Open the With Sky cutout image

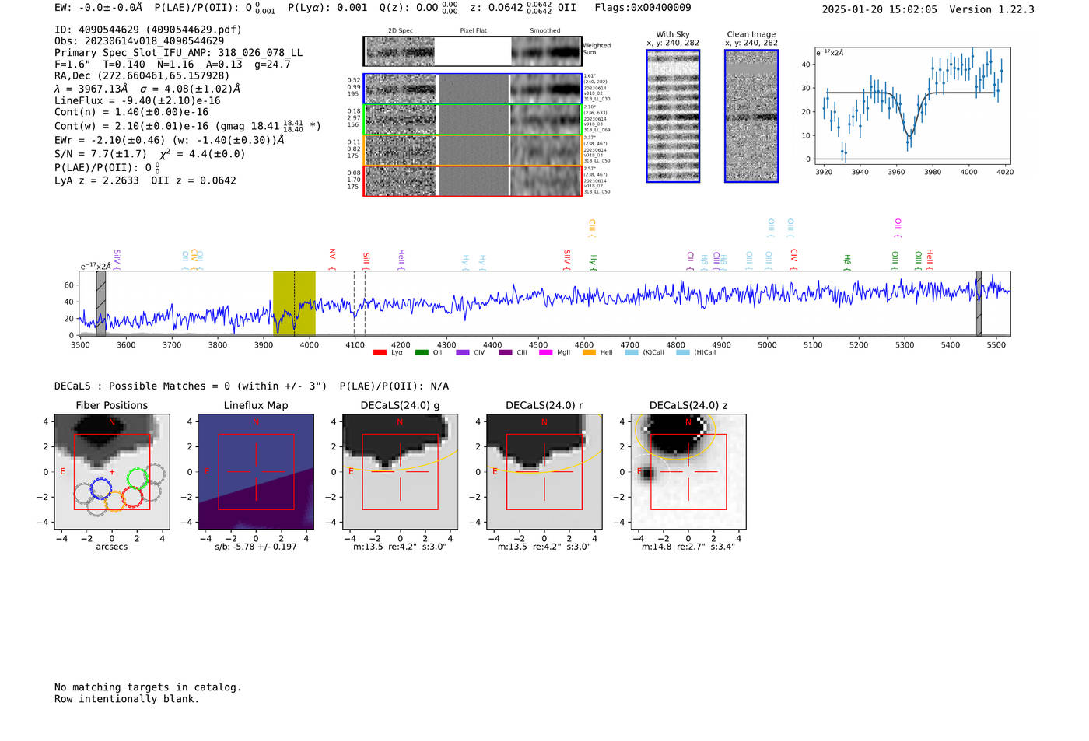(673, 116)
